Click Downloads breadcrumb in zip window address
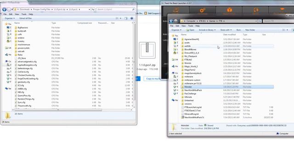The image size is (294, 165). point(25,9)
